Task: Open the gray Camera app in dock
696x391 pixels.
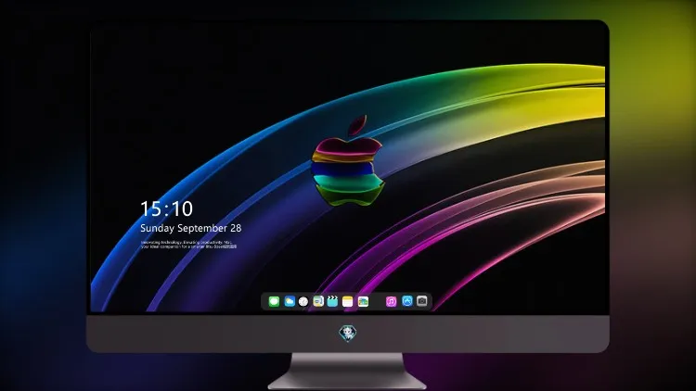Action: click(x=422, y=301)
